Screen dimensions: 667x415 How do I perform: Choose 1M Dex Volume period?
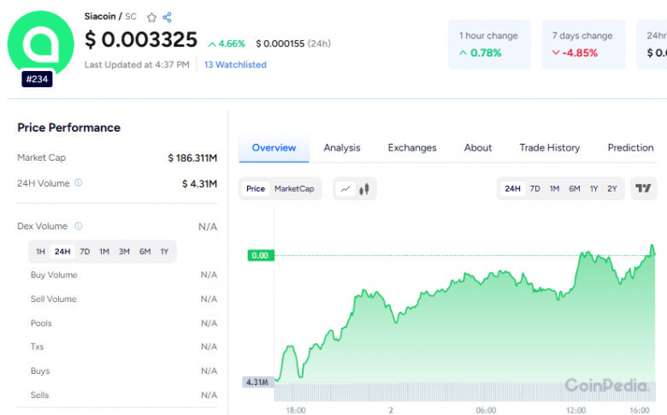pyautogui.click(x=104, y=252)
